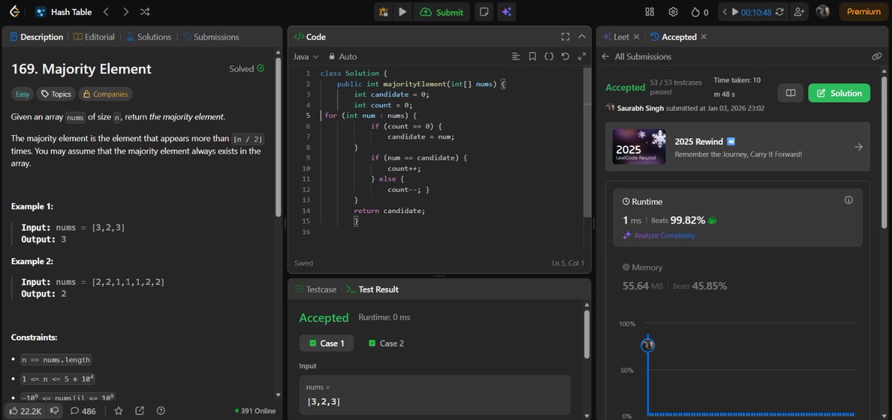
Task: Open the 2025 Rewind banner
Action: [x=737, y=147]
